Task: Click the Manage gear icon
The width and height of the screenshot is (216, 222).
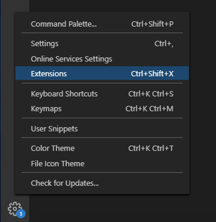Action: (x=15, y=209)
